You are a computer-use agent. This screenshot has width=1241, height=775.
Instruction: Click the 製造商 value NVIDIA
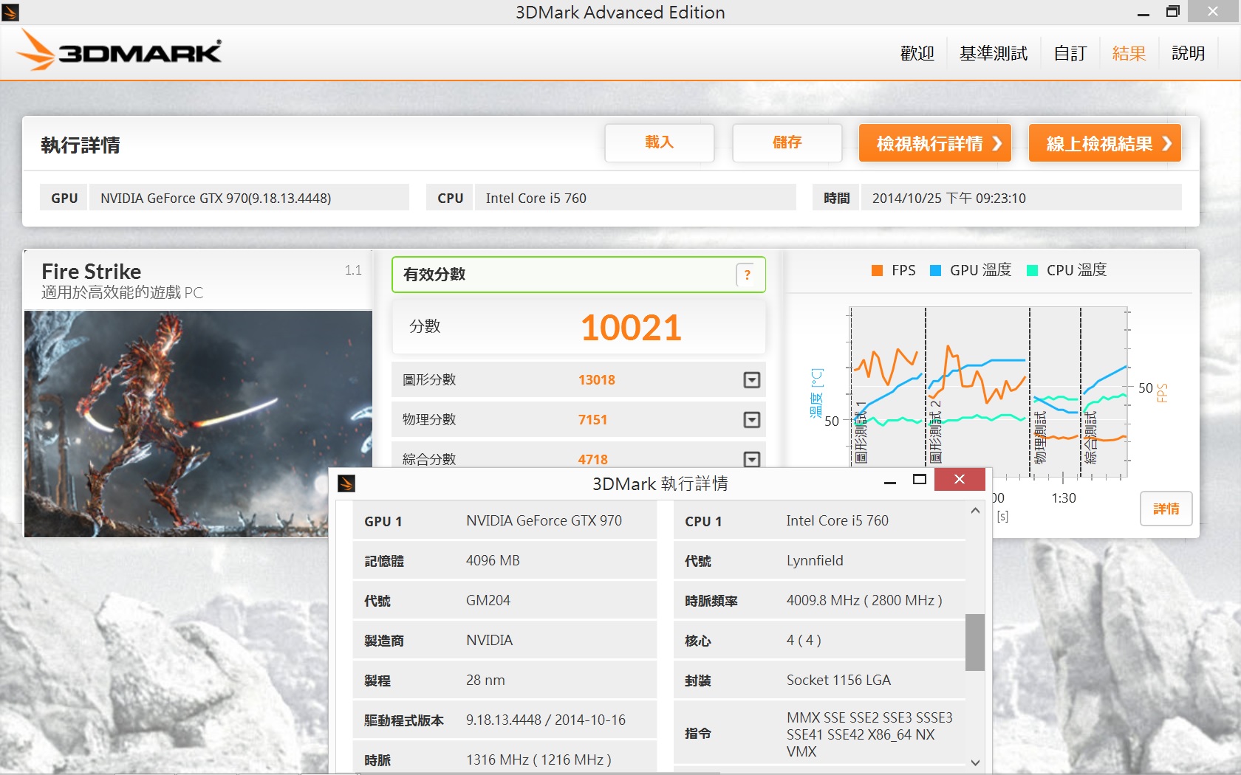click(489, 641)
